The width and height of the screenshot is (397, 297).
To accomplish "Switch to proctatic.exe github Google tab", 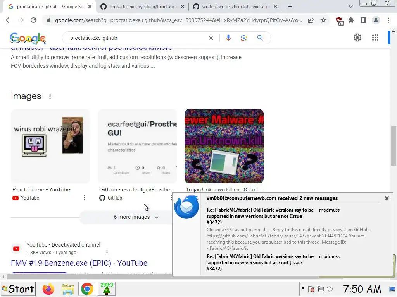I will click(x=50, y=7).
